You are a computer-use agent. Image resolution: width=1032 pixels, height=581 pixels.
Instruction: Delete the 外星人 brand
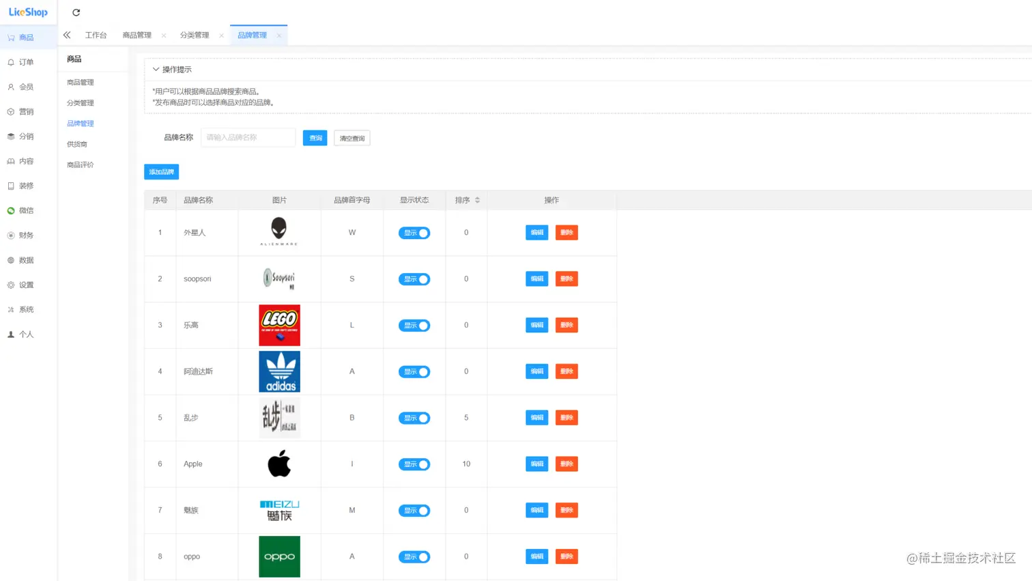click(x=567, y=233)
